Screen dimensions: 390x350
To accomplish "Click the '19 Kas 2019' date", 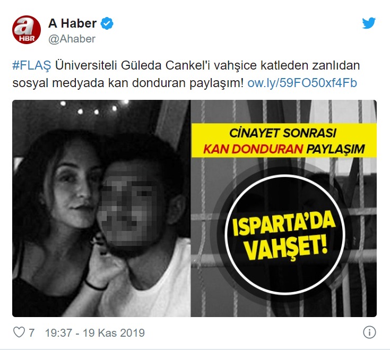I will (114, 333).
